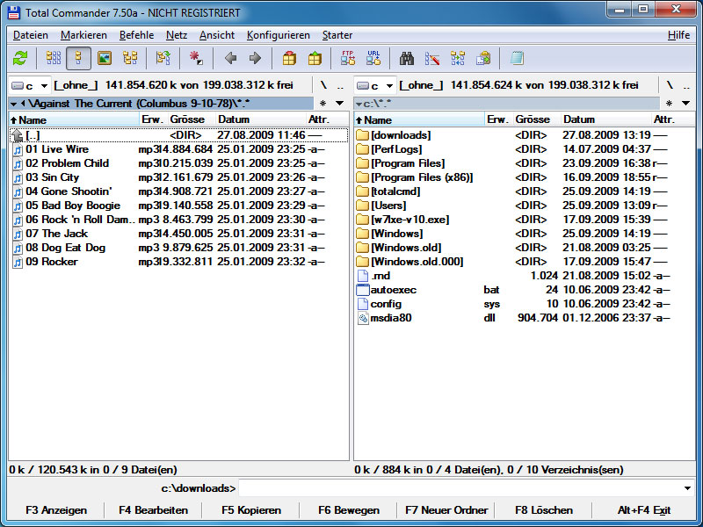Open the Befehle menu
The width and height of the screenshot is (703, 527).
137,35
